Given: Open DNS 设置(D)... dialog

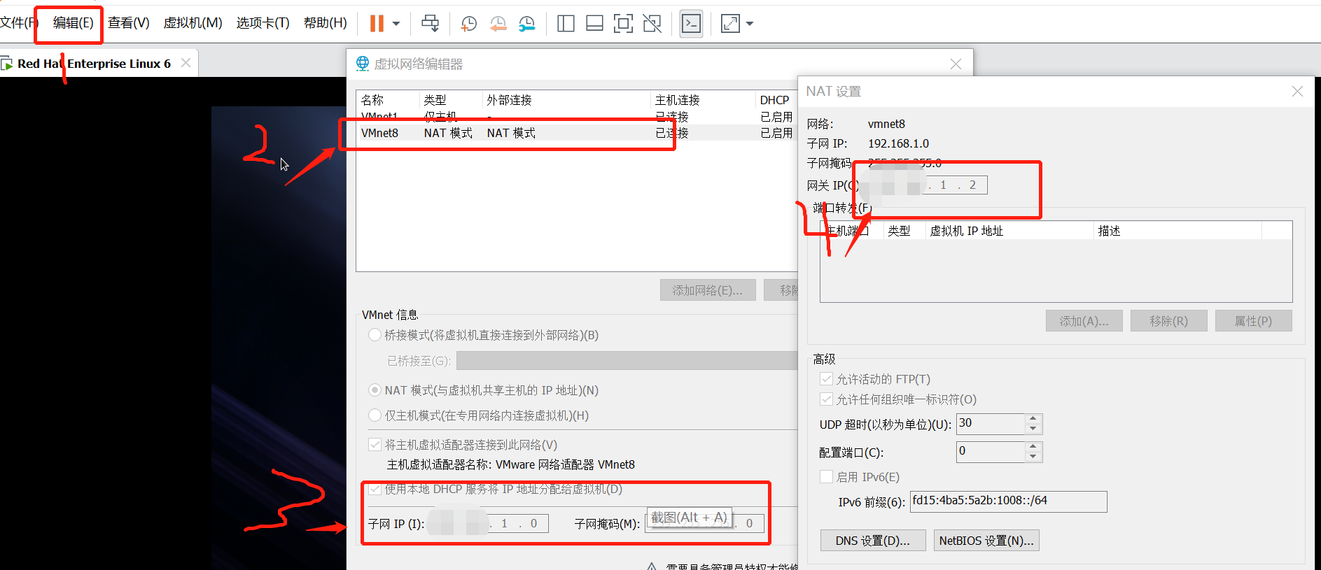Looking at the screenshot, I should point(873,541).
